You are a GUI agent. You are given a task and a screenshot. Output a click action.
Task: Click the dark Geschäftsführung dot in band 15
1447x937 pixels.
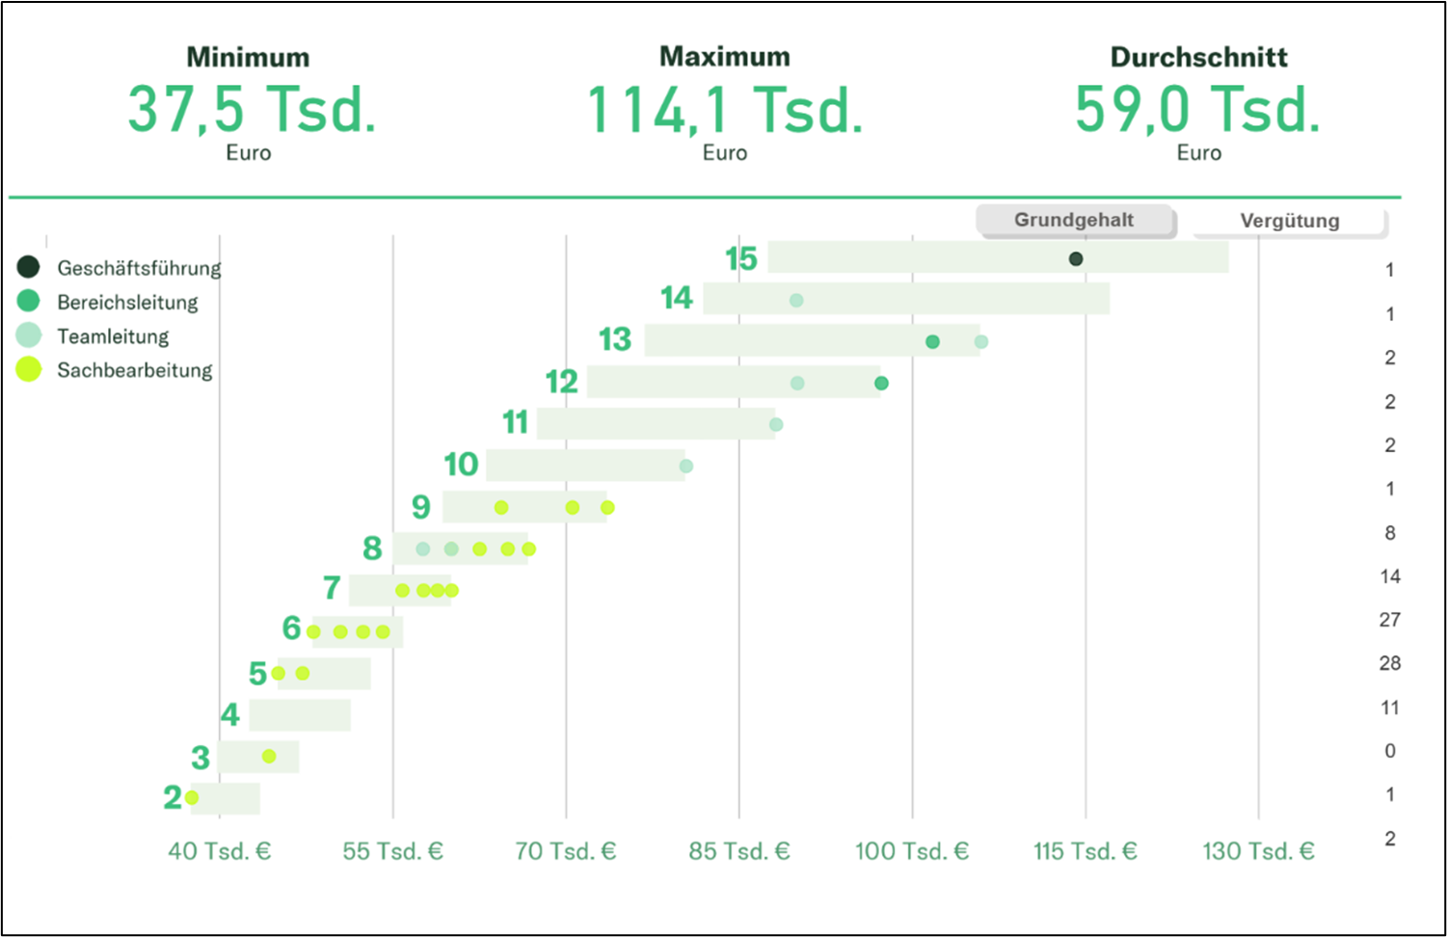[1076, 258]
